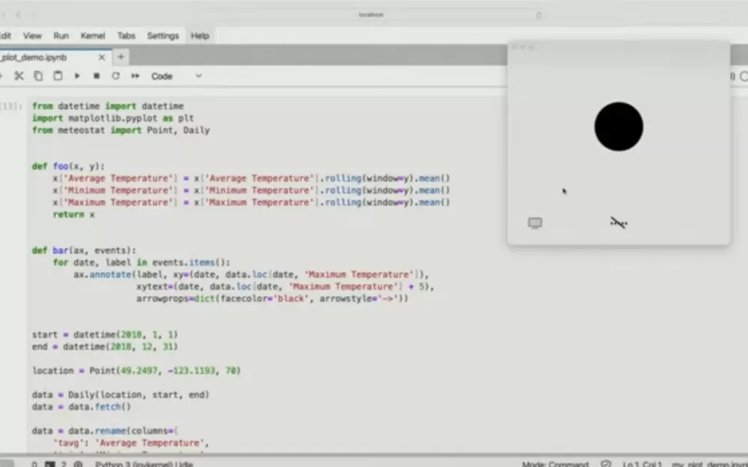This screenshot has width=748, height=467.
Task: Open the Settings menu
Action: (163, 36)
